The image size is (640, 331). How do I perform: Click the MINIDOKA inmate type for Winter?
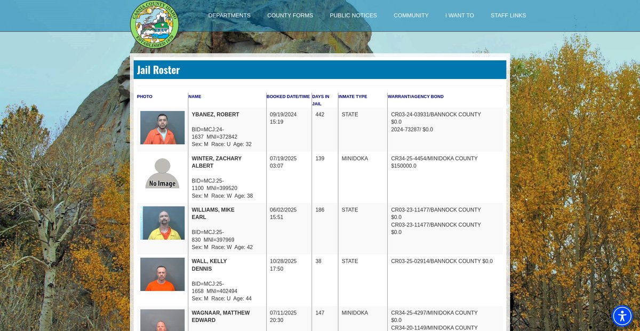click(355, 159)
